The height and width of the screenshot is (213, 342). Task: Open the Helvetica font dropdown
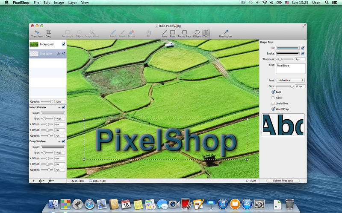[291, 80]
